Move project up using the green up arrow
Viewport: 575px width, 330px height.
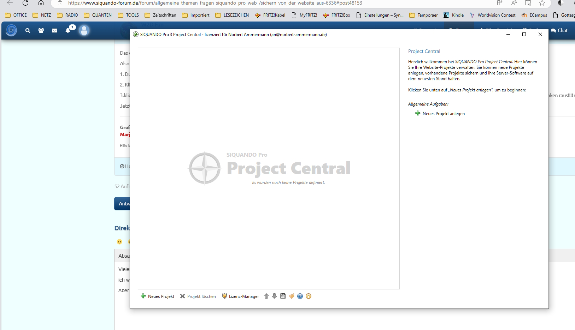266,296
